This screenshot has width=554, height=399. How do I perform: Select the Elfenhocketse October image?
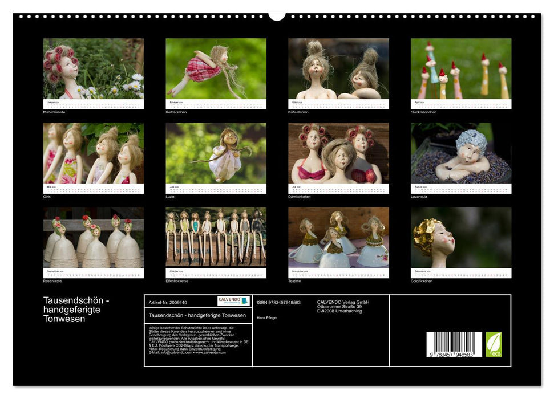tap(216, 238)
